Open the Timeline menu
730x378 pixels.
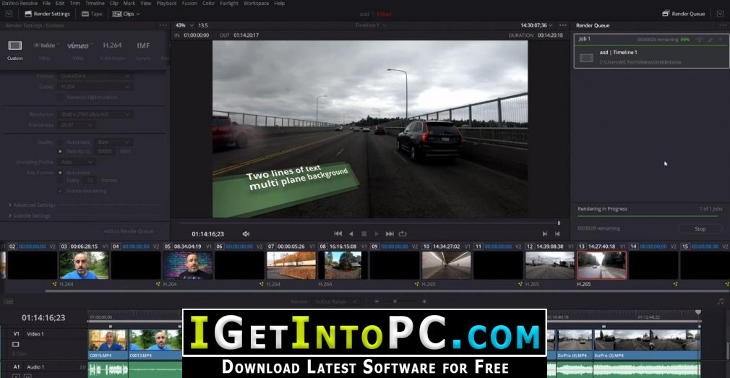(95, 4)
